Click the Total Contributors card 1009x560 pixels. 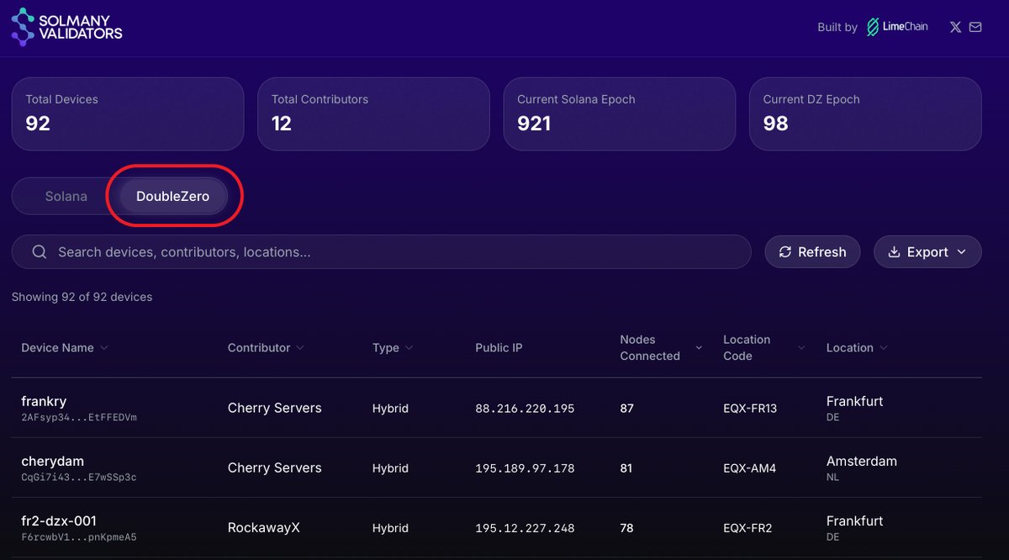(x=373, y=114)
